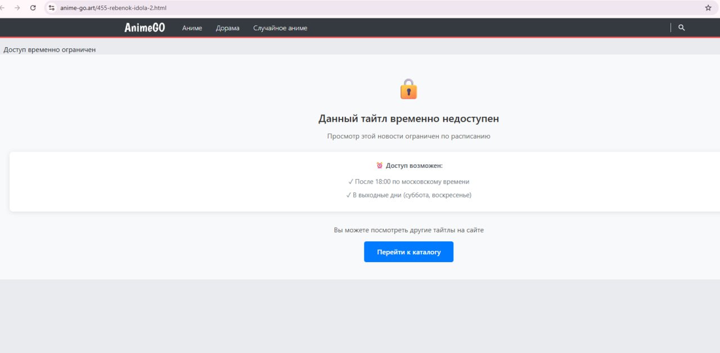
Task: Open site information icon in address bar
Action: (51, 8)
